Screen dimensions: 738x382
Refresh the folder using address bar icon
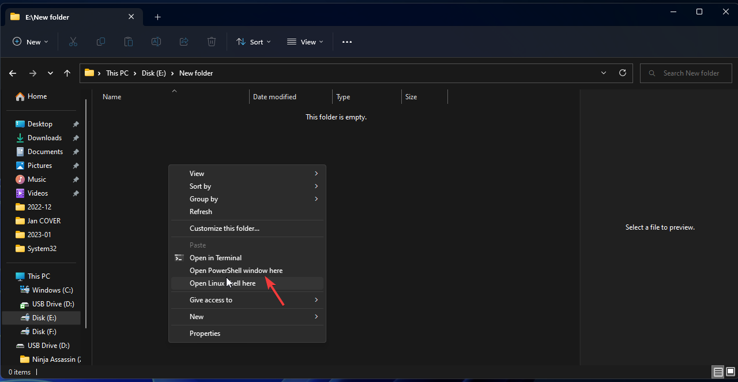coord(622,73)
